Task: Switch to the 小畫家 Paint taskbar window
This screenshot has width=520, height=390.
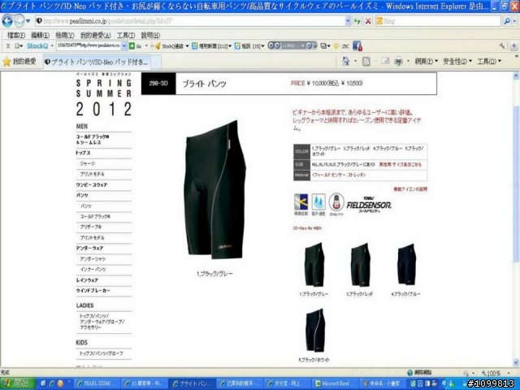Action: click(383, 383)
